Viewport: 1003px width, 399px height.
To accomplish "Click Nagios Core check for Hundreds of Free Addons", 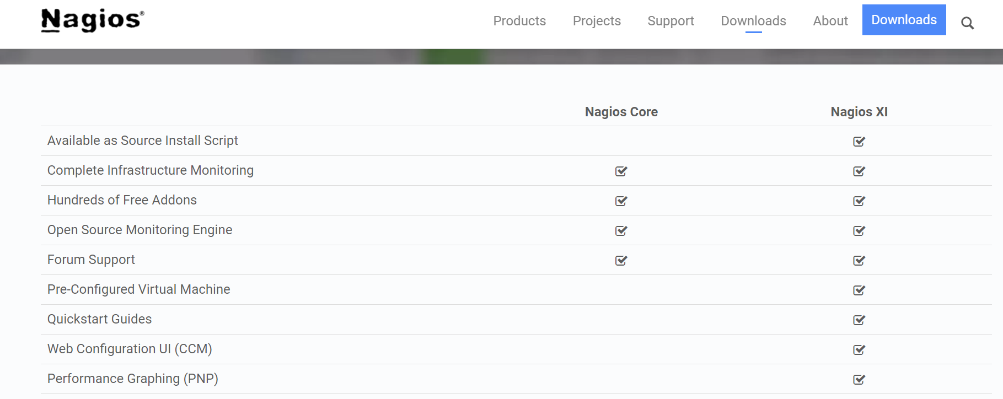I will [x=621, y=201].
